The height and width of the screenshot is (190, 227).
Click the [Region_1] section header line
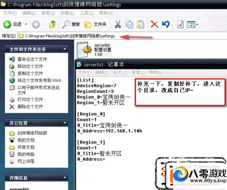(91, 142)
